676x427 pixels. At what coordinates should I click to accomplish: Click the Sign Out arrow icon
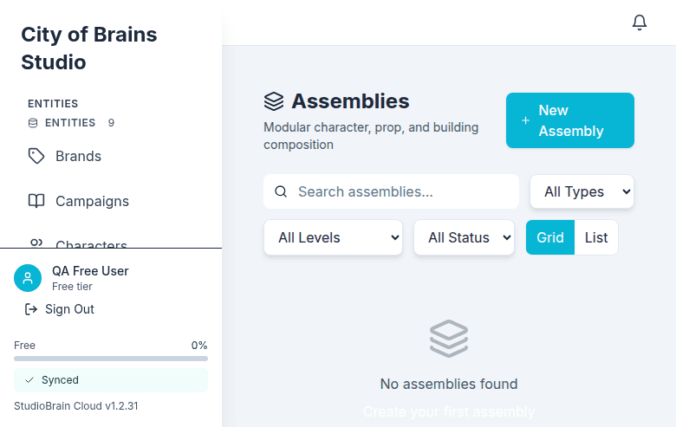pos(31,309)
